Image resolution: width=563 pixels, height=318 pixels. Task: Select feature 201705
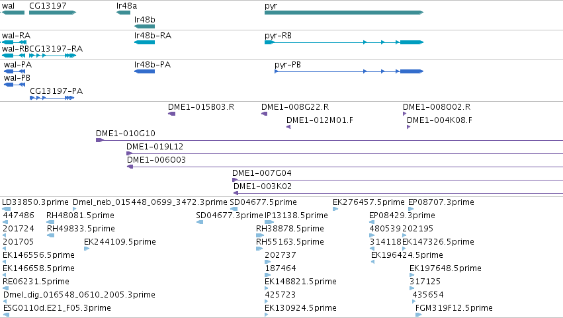pyautogui.click(x=5, y=249)
